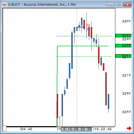The width and height of the screenshot is (134, 134).
Task: Click the tallest blue candlestick crossing 3286
Action: [x=72, y=51]
